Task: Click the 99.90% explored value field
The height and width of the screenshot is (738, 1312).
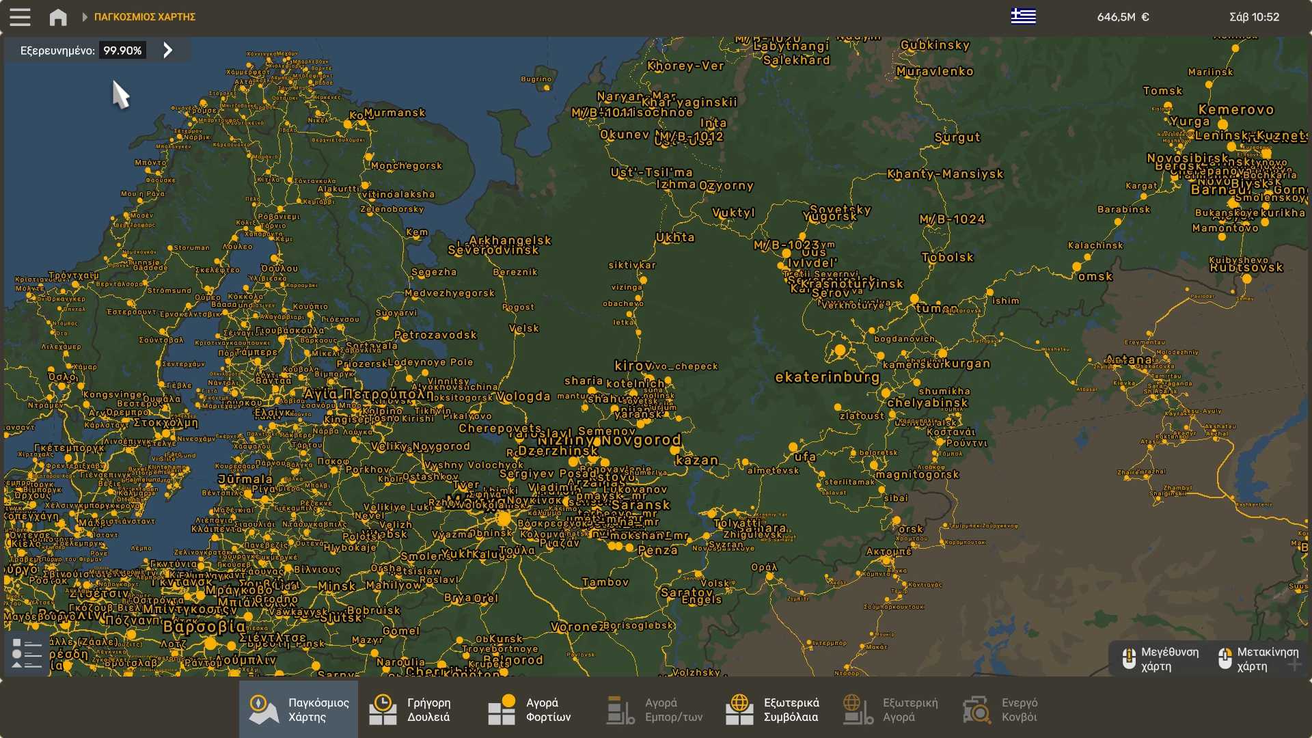Action: coord(122,51)
